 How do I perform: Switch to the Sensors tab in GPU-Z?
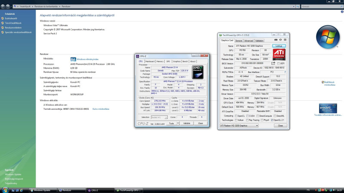tap(239, 41)
